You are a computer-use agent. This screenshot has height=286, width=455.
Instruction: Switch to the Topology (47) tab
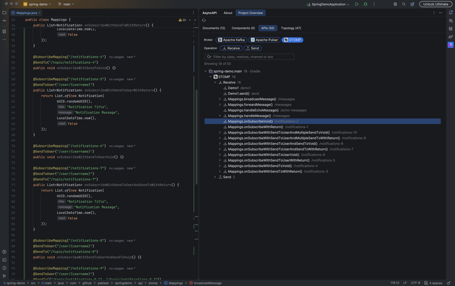(x=291, y=28)
